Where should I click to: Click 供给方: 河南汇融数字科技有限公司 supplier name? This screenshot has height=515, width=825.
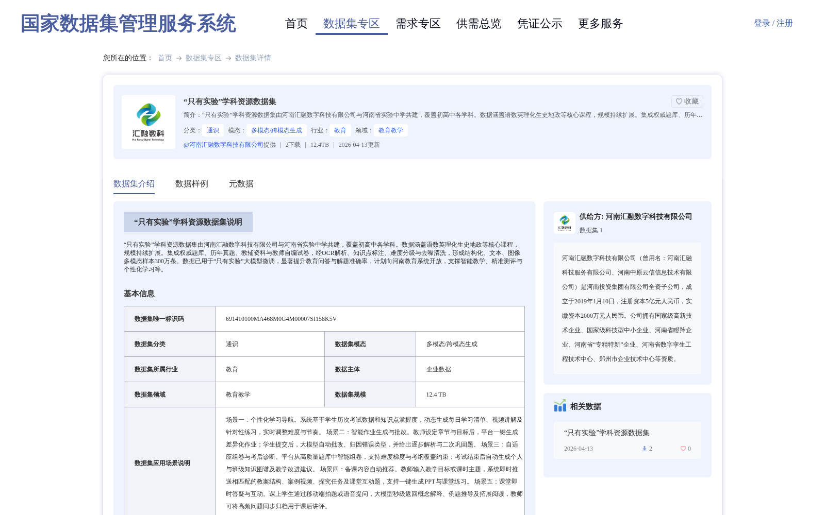tap(636, 217)
